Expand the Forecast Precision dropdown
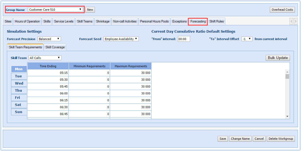Viewport: 301px width, 151px height. pos(49,39)
